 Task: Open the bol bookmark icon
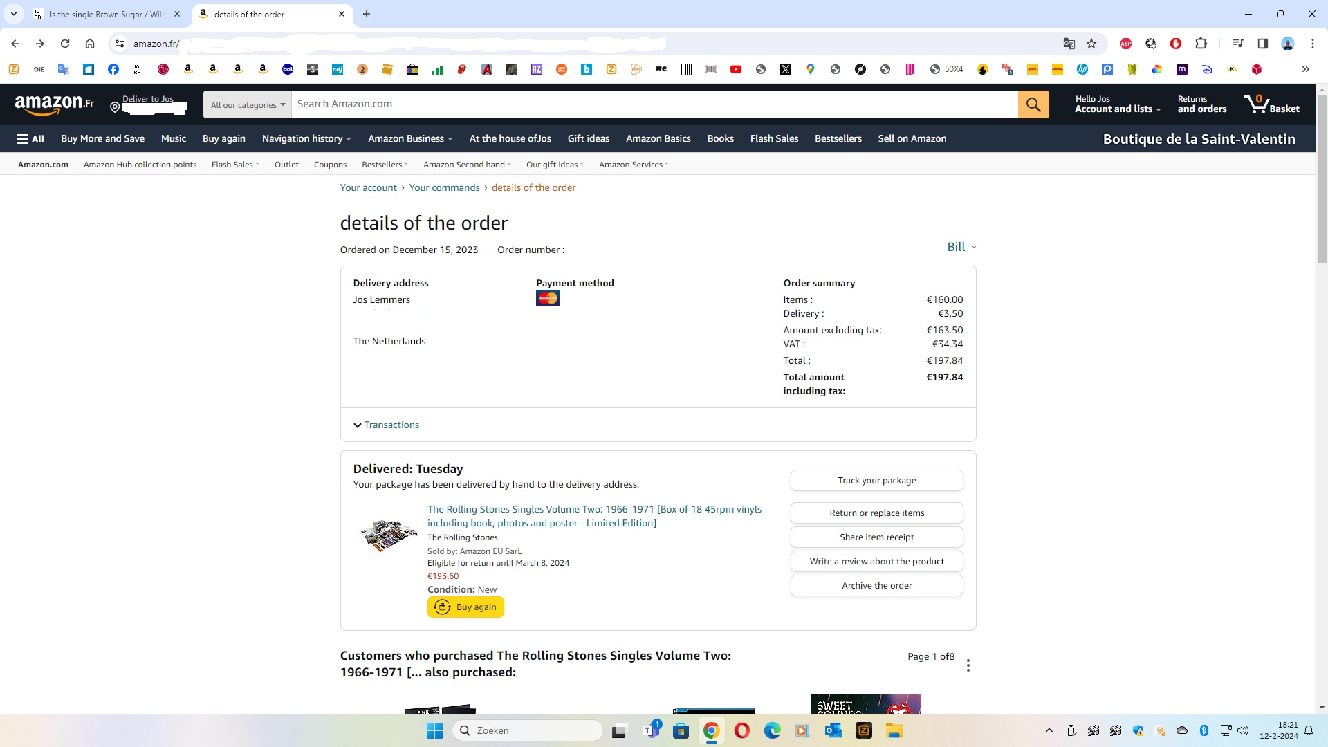coord(288,69)
